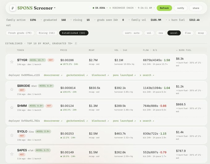Click the $BRODIE token name

point(23,86)
